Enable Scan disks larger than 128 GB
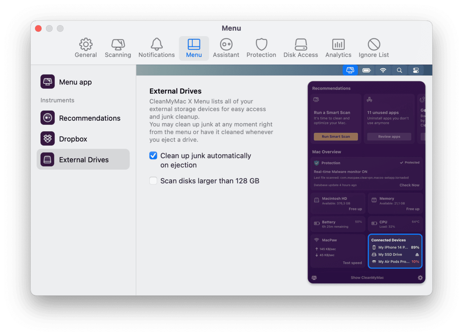463x336 pixels. click(153, 181)
